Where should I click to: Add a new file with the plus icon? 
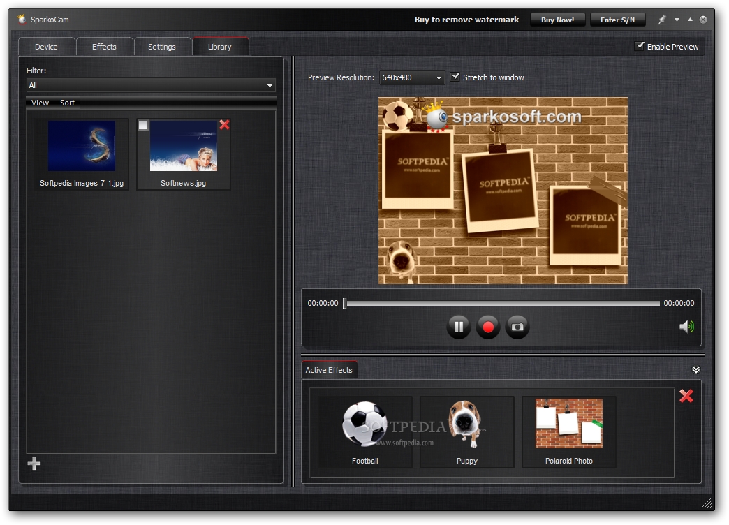coord(34,463)
